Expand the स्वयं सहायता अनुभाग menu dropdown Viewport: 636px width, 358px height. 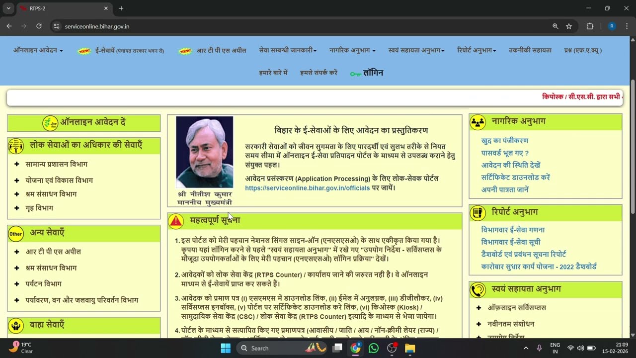(416, 50)
